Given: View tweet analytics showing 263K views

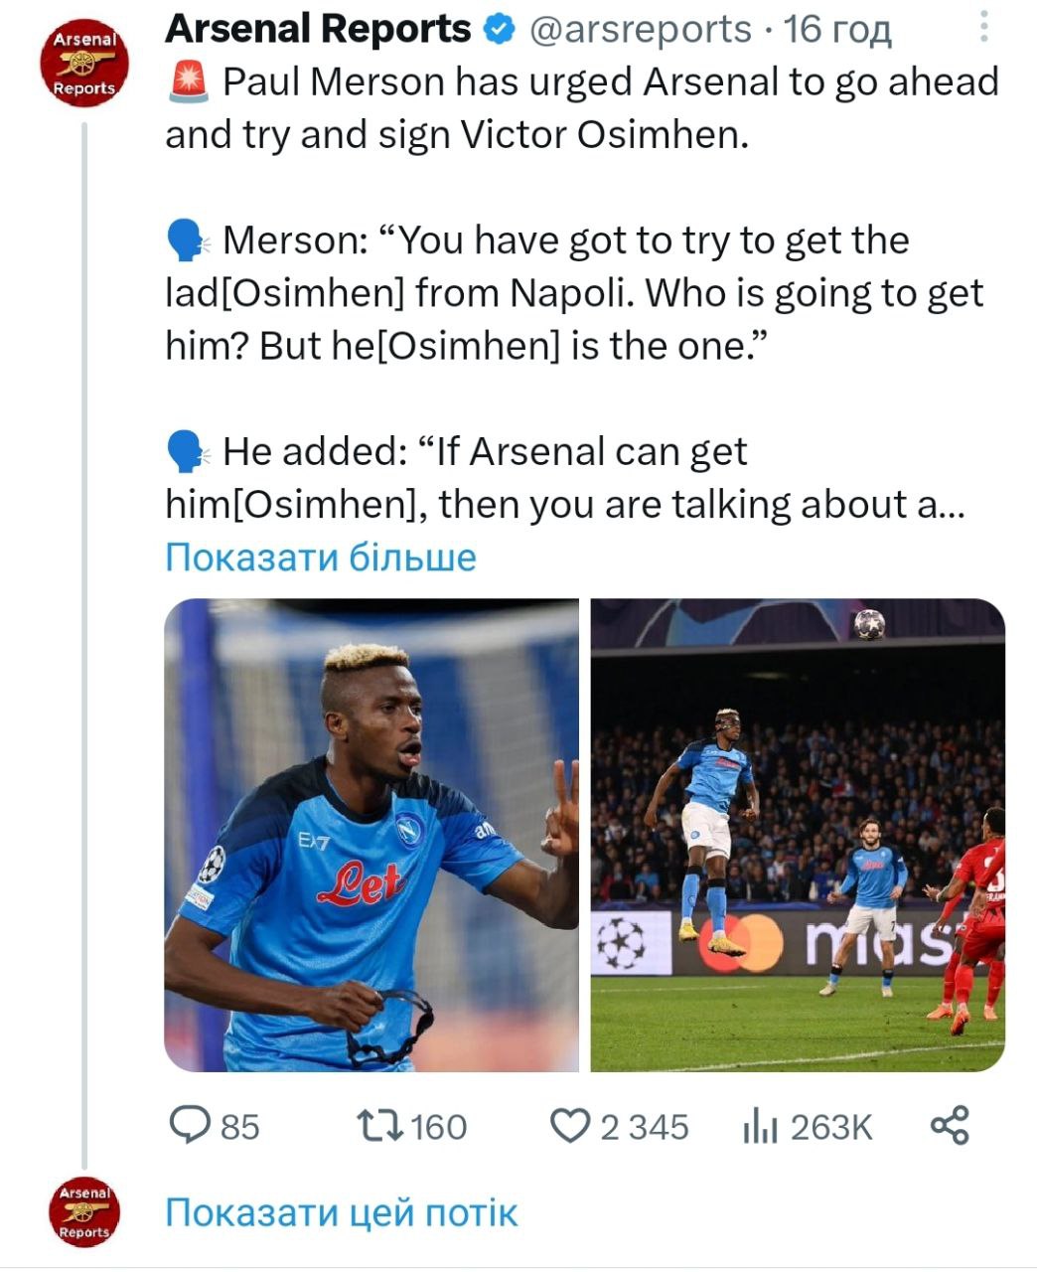Looking at the screenshot, I should click(x=759, y=1126).
